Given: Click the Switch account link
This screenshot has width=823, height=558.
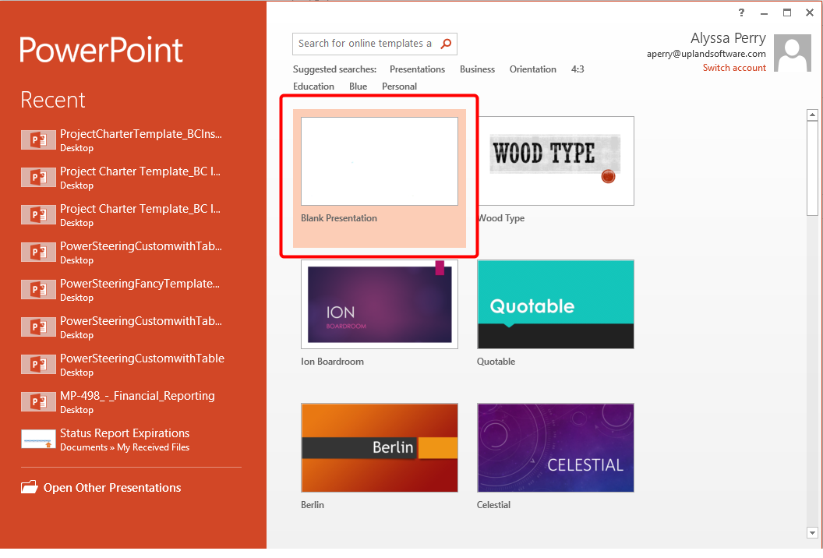Looking at the screenshot, I should click(734, 68).
